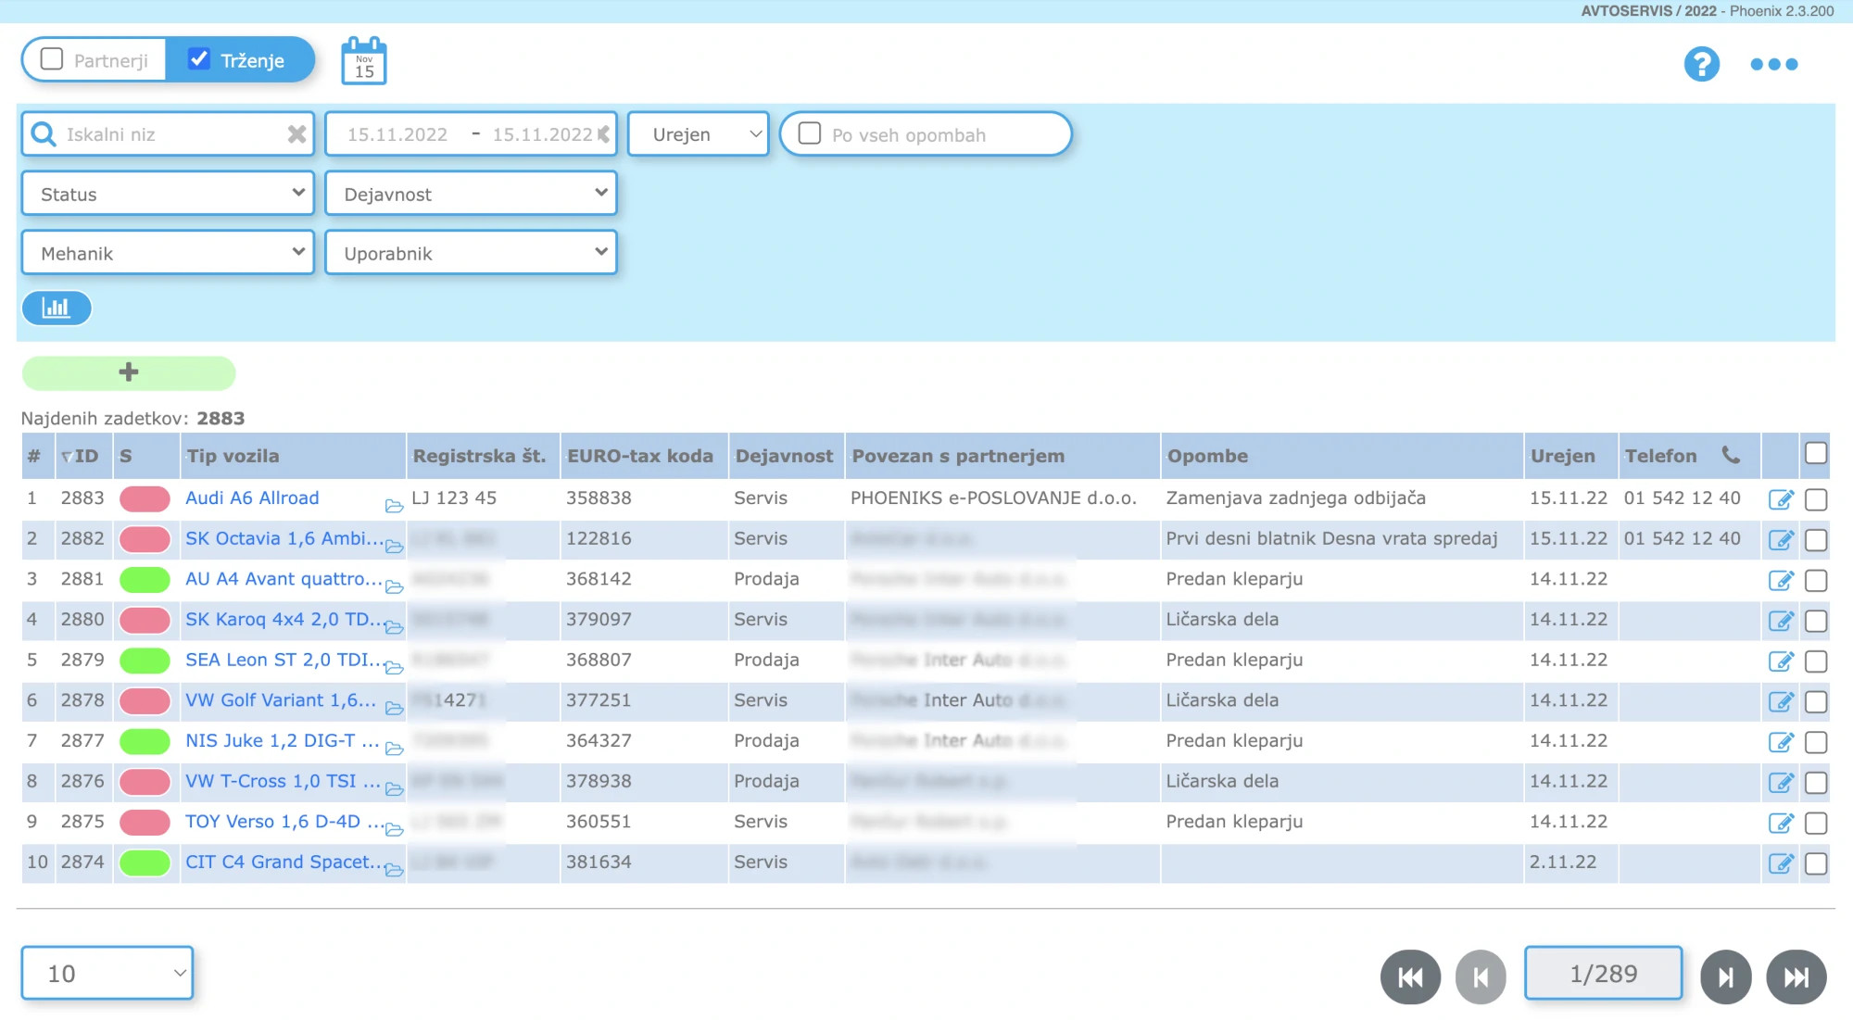Click the green plus add button
The height and width of the screenshot is (1020, 1853).
coord(129,372)
